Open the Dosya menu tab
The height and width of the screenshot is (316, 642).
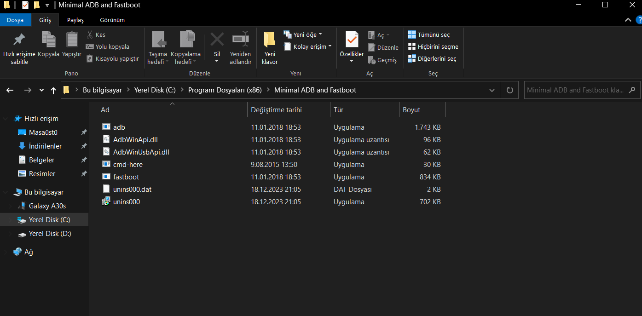pos(15,20)
